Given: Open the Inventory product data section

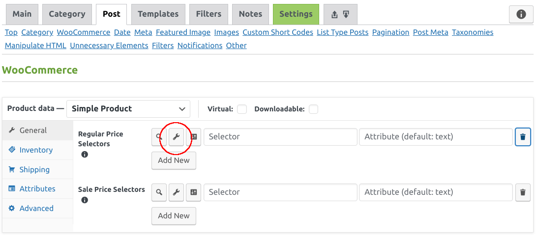Looking at the screenshot, I should (x=36, y=150).
